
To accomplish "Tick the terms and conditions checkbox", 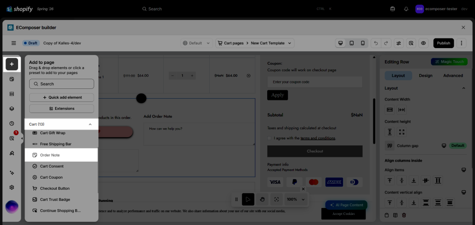I will click(x=270, y=138).
